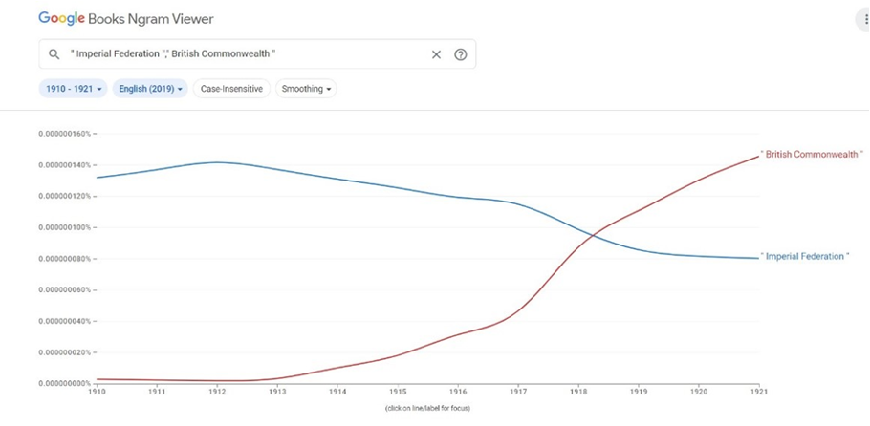Toggle the Case-Insensitive option
The height and width of the screenshot is (426, 870).
[x=231, y=89]
